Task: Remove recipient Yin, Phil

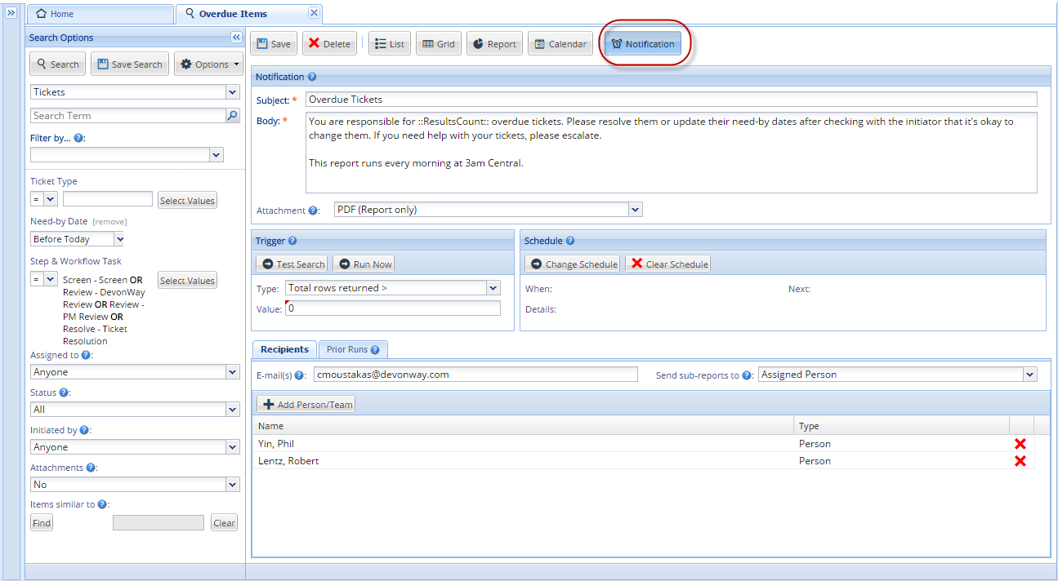Action: 1020,444
